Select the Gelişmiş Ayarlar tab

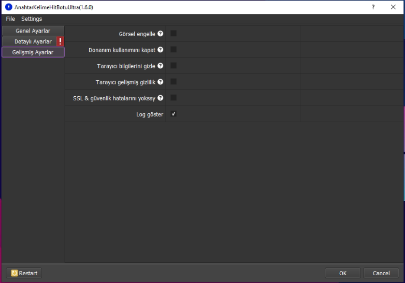pyautogui.click(x=33, y=52)
